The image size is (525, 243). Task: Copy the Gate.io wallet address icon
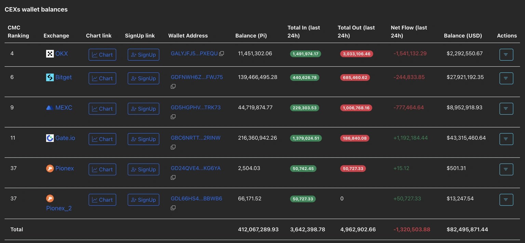(173, 147)
